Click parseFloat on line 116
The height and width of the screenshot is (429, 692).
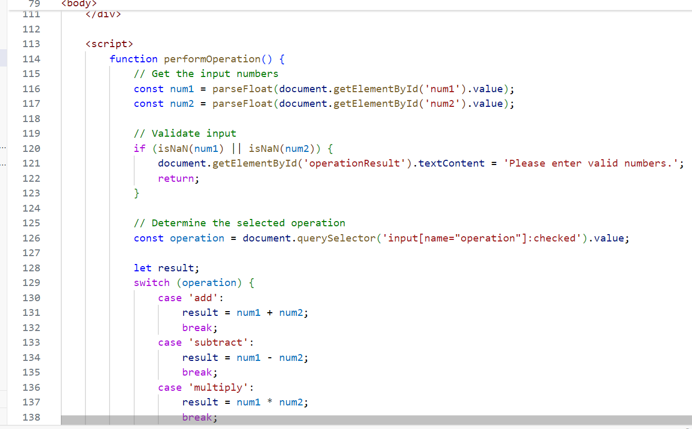coord(242,89)
